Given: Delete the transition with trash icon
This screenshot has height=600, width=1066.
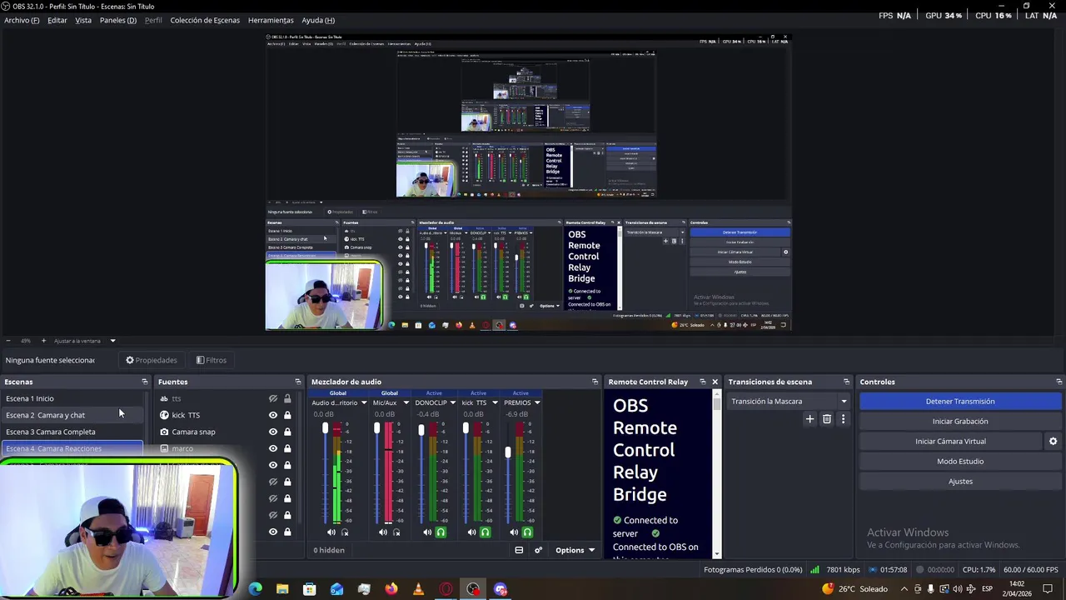Looking at the screenshot, I should click(827, 419).
